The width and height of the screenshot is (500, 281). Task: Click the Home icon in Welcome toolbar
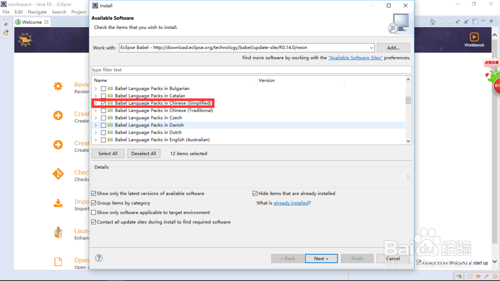pyautogui.click(x=433, y=22)
